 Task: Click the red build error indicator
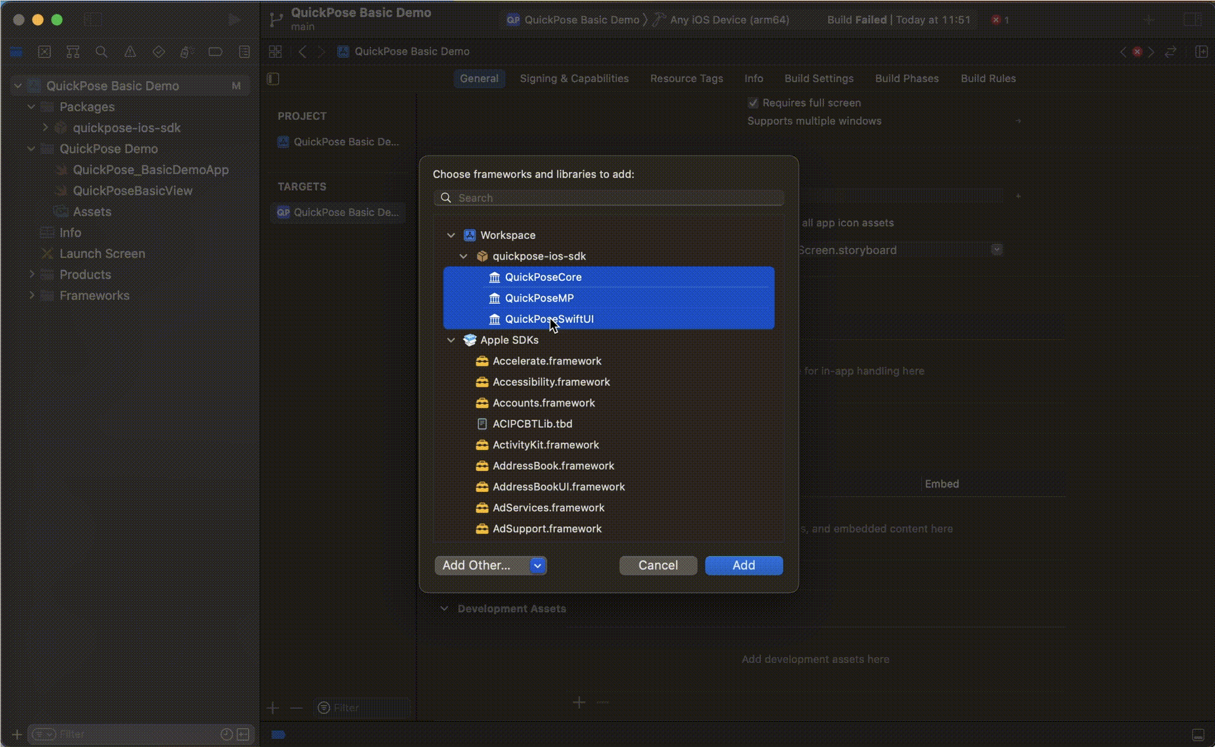[996, 20]
